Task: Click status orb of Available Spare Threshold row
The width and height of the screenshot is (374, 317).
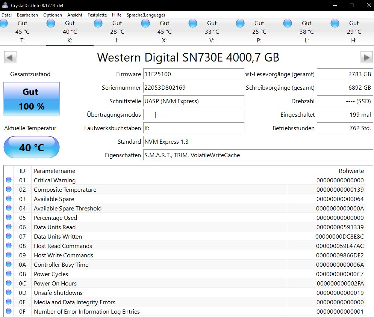Action: (9, 208)
